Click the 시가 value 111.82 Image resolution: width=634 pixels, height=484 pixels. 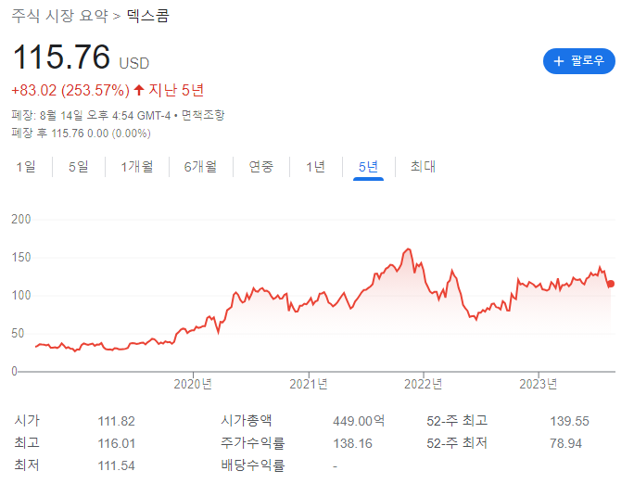click(x=116, y=421)
